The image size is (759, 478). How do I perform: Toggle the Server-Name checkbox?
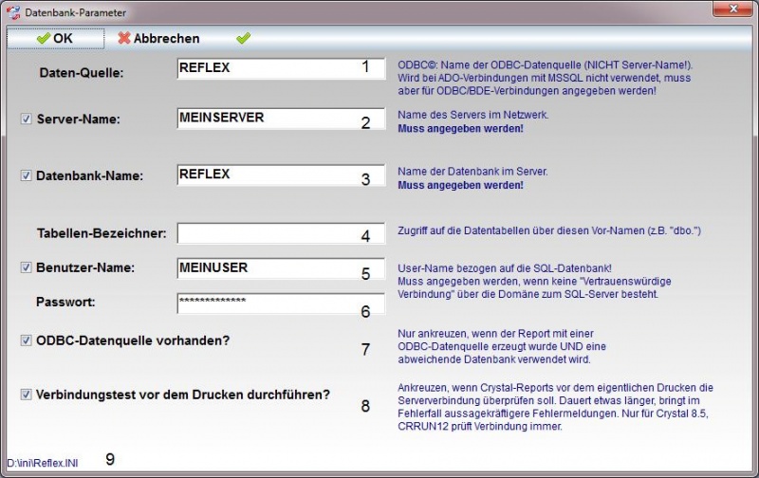point(27,119)
